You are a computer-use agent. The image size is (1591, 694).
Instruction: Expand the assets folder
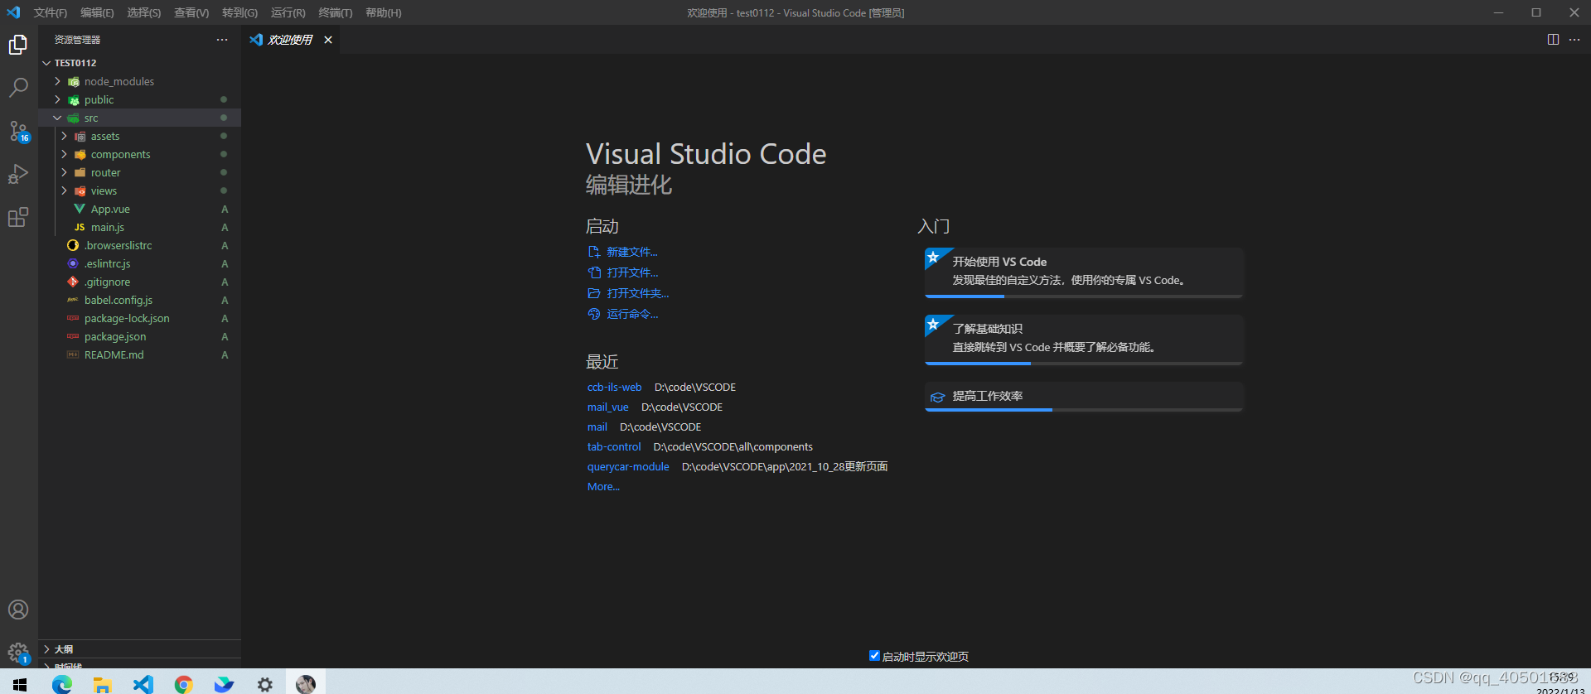click(x=64, y=136)
